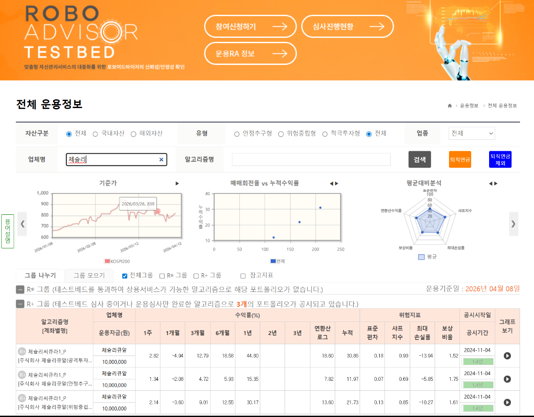
Task: Click the left carousel arrow «
Action: click(x=22, y=224)
